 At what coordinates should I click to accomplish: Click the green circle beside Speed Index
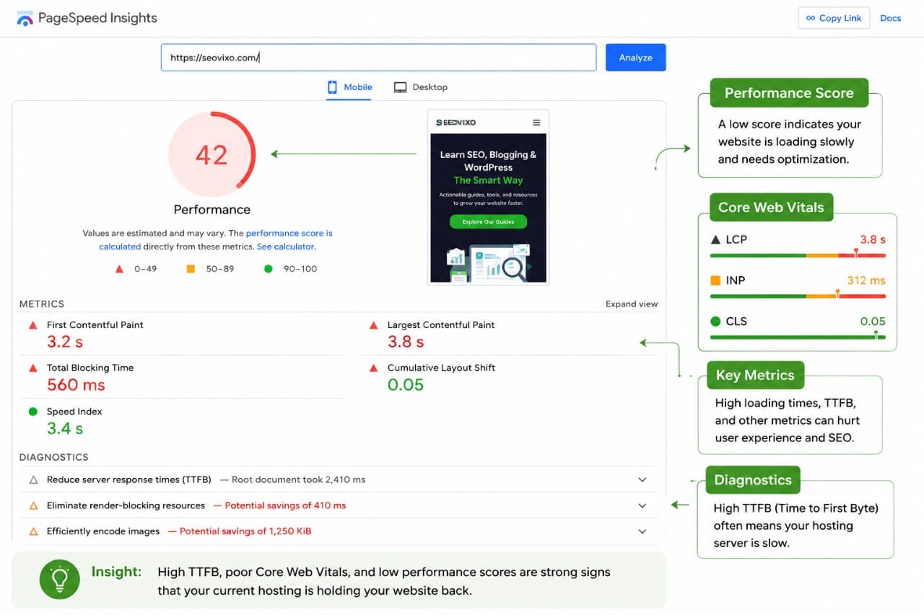32,412
